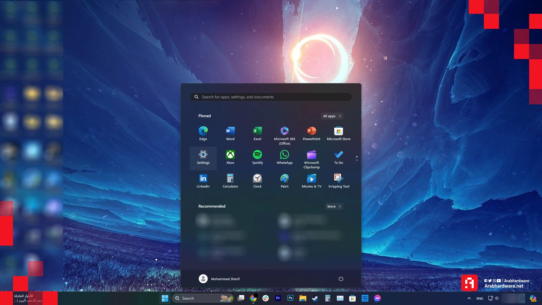Viewport: 542px width, 305px height.
Task: Open Excel from the Start menu
Action: (257, 134)
